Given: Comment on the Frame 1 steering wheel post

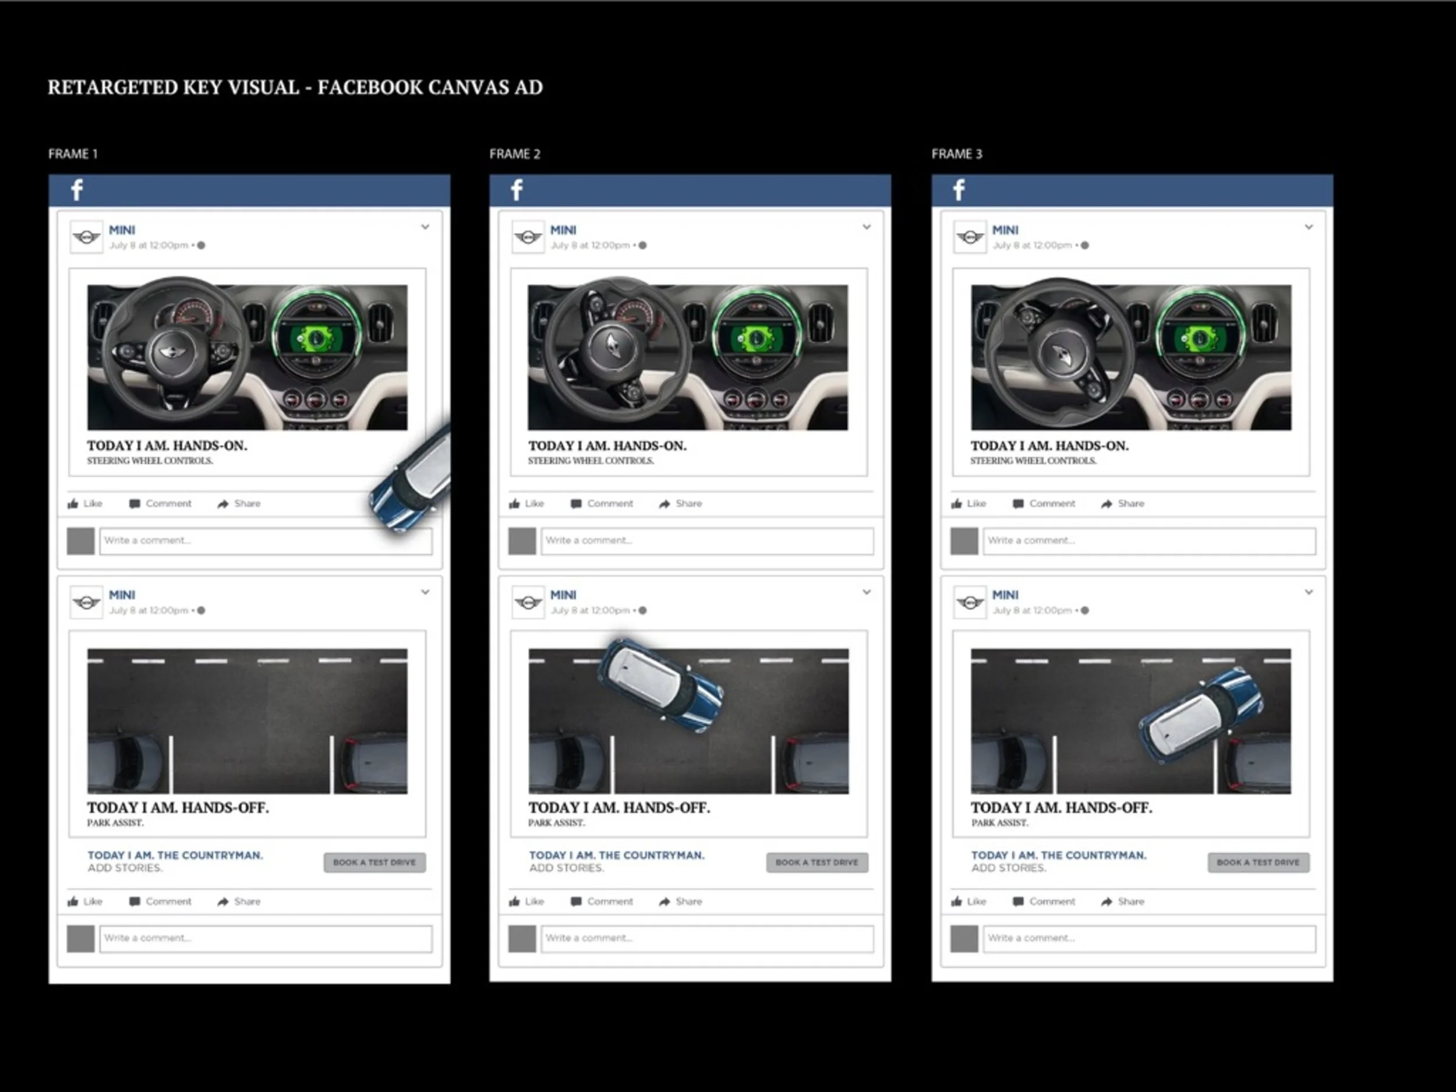Looking at the screenshot, I should click(x=161, y=504).
